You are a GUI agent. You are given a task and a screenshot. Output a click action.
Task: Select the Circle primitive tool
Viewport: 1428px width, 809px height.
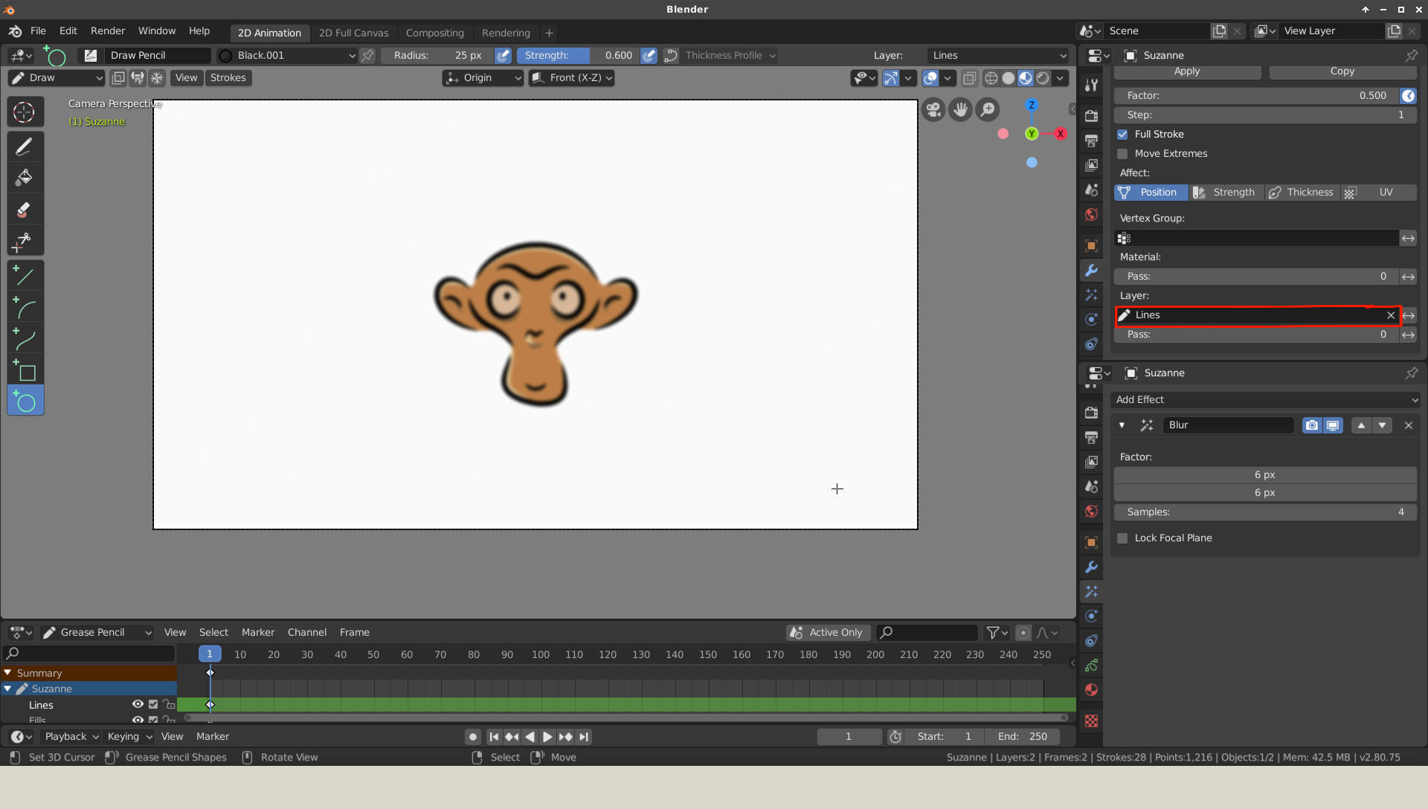pos(25,402)
